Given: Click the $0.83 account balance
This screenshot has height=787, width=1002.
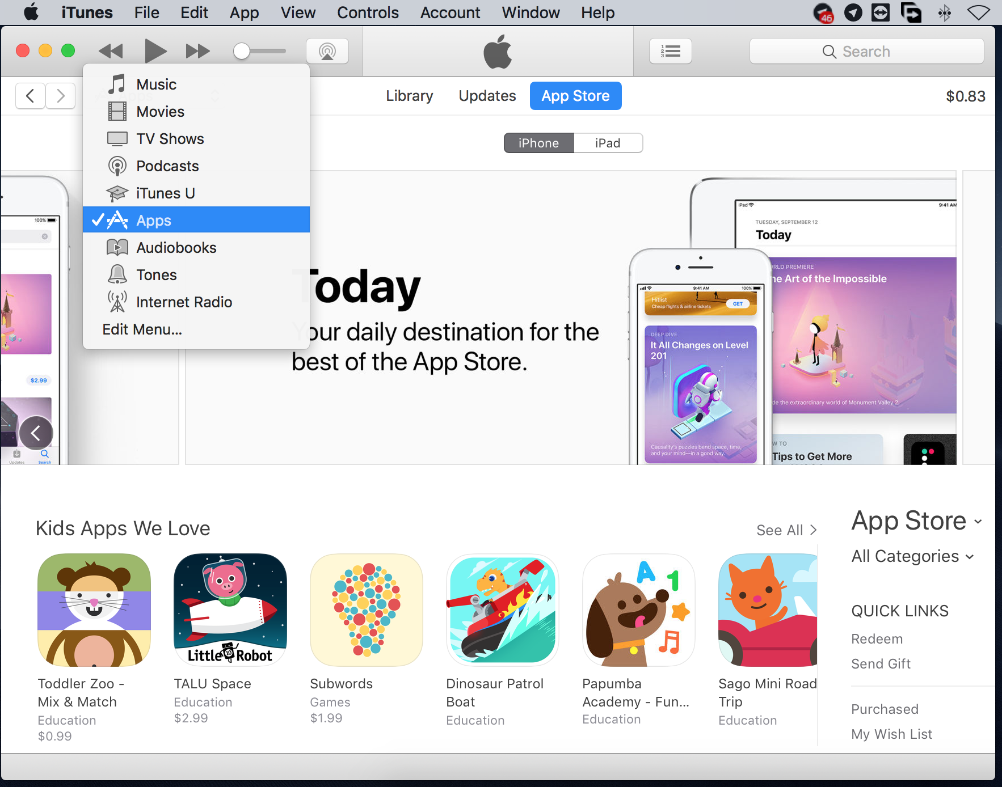Looking at the screenshot, I should point(965,96).
